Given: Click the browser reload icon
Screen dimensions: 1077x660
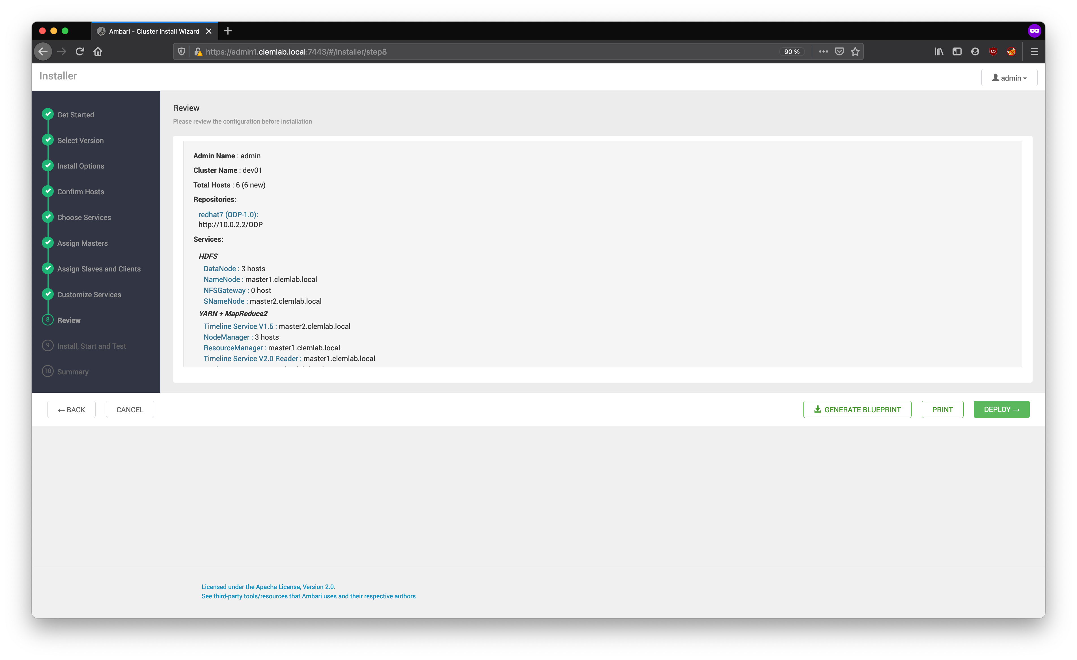Looking at the screenshot, I should point(79,51).
